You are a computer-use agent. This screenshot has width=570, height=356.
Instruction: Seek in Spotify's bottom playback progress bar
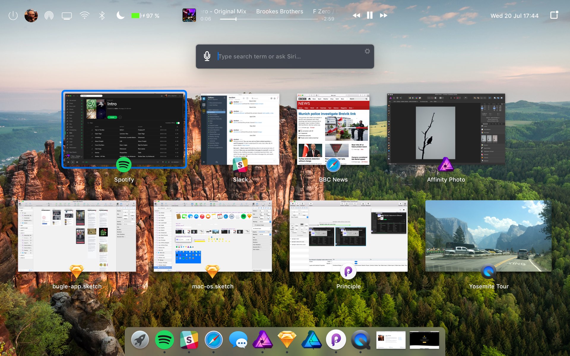click(120, 162)
